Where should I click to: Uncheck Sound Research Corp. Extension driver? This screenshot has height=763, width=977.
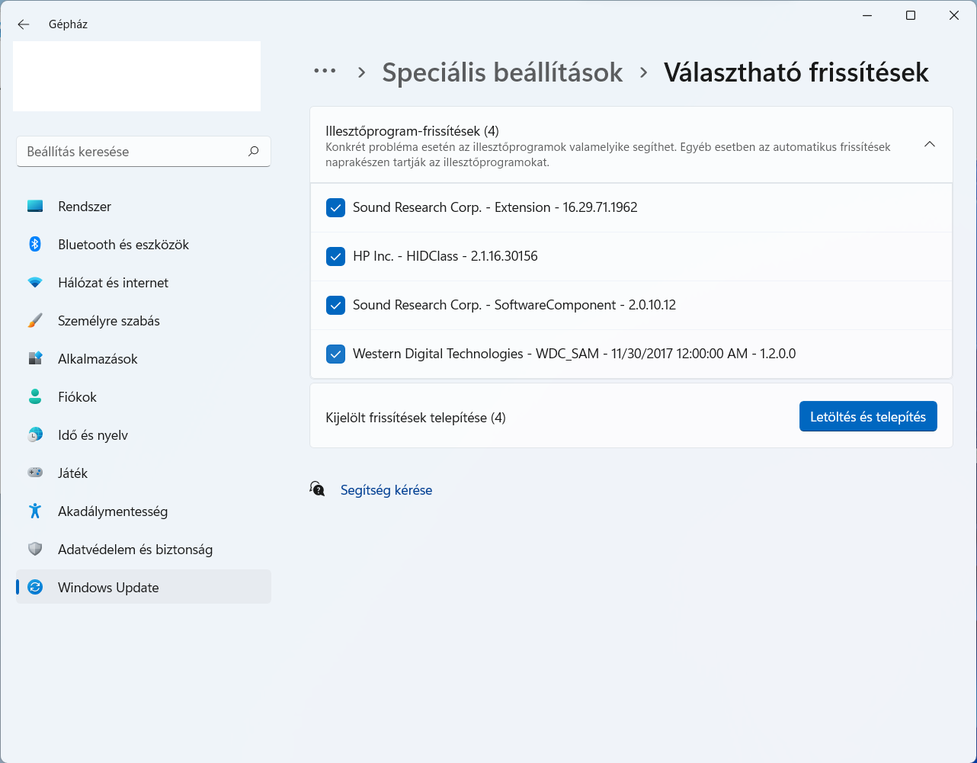point(335,207)
